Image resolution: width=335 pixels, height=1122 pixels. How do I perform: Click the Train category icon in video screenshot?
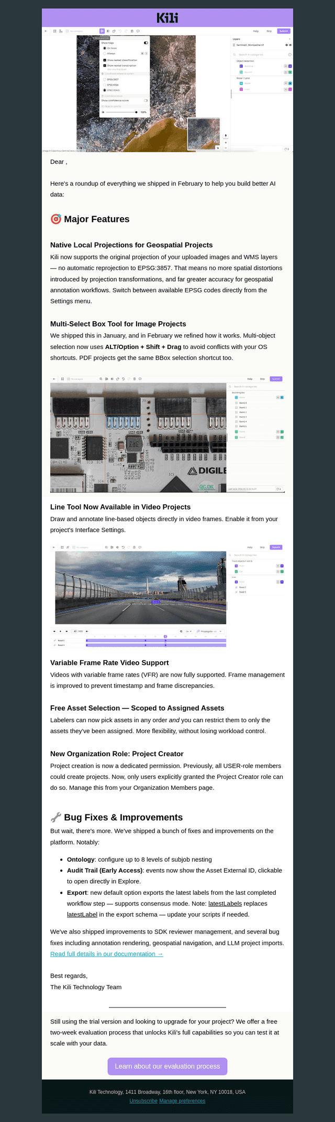236,566
